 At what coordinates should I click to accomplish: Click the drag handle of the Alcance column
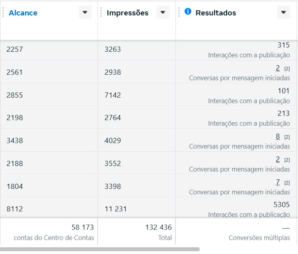3,12
